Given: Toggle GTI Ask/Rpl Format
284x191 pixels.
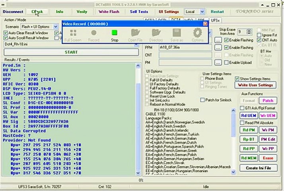Looking at the screenshot, I should point(242,108).
